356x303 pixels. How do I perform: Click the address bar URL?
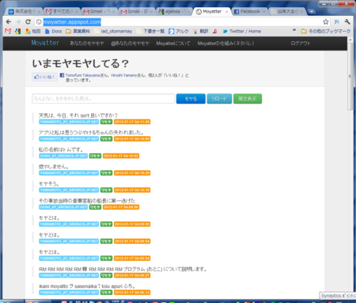pyautogui.click(x=72, y=22)
